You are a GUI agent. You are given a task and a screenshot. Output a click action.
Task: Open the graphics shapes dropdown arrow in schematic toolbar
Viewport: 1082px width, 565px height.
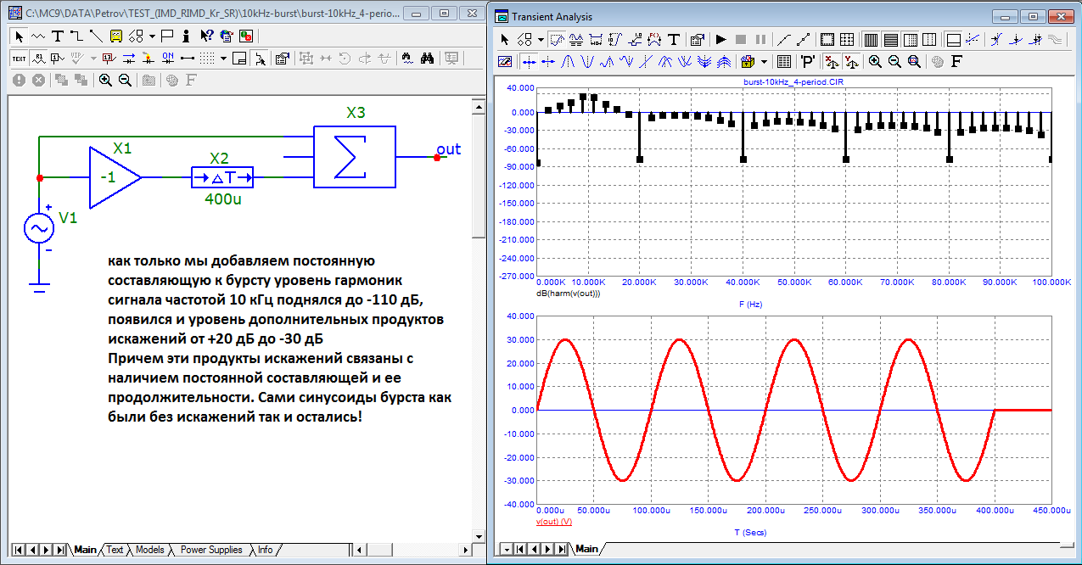click(x=152, y=36)
